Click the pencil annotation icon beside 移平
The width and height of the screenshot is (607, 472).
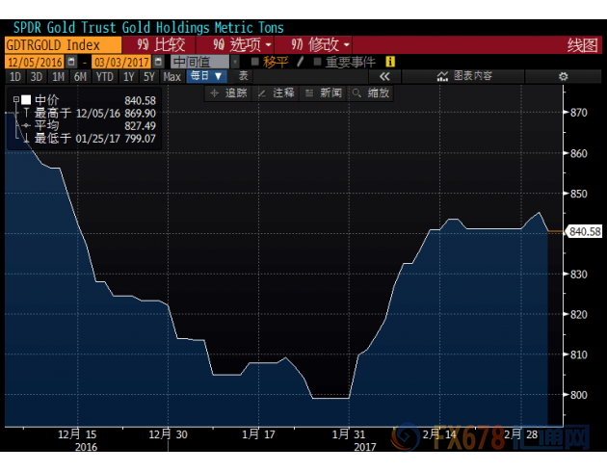tap(300, 62)
